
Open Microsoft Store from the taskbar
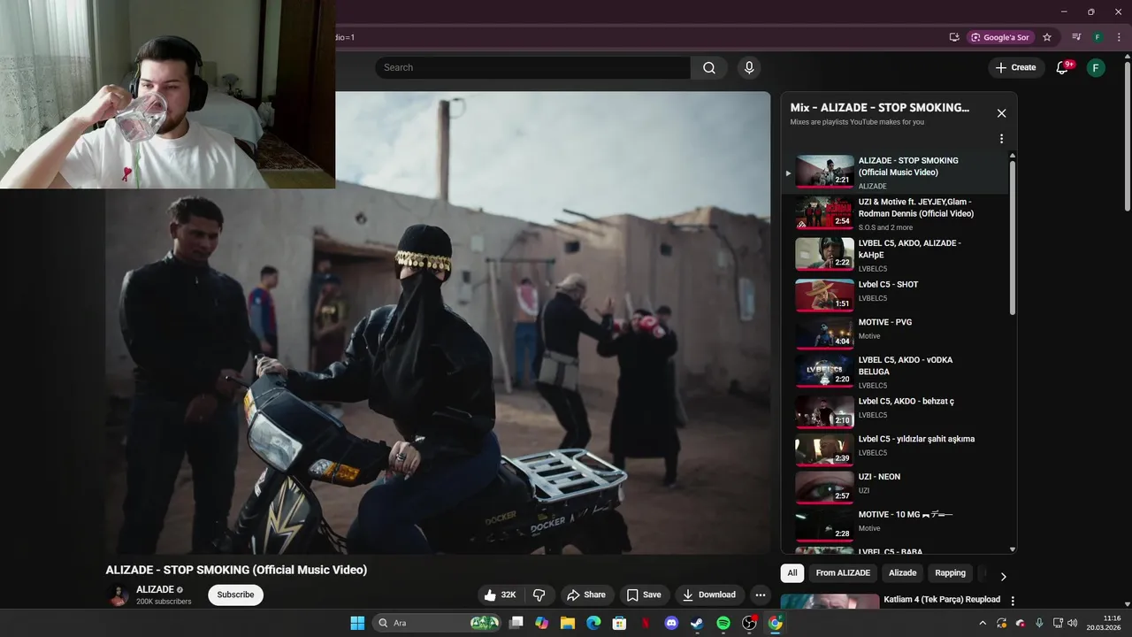(620, 623)
